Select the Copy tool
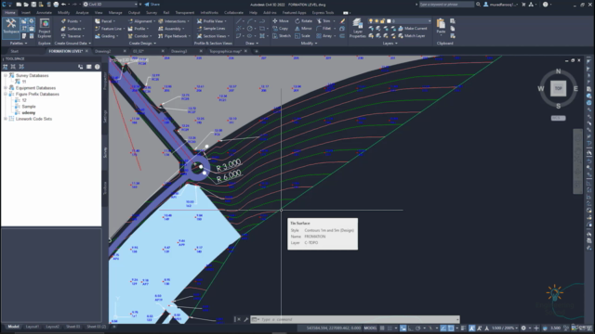 pyautogui.click(x=281, y=29)
